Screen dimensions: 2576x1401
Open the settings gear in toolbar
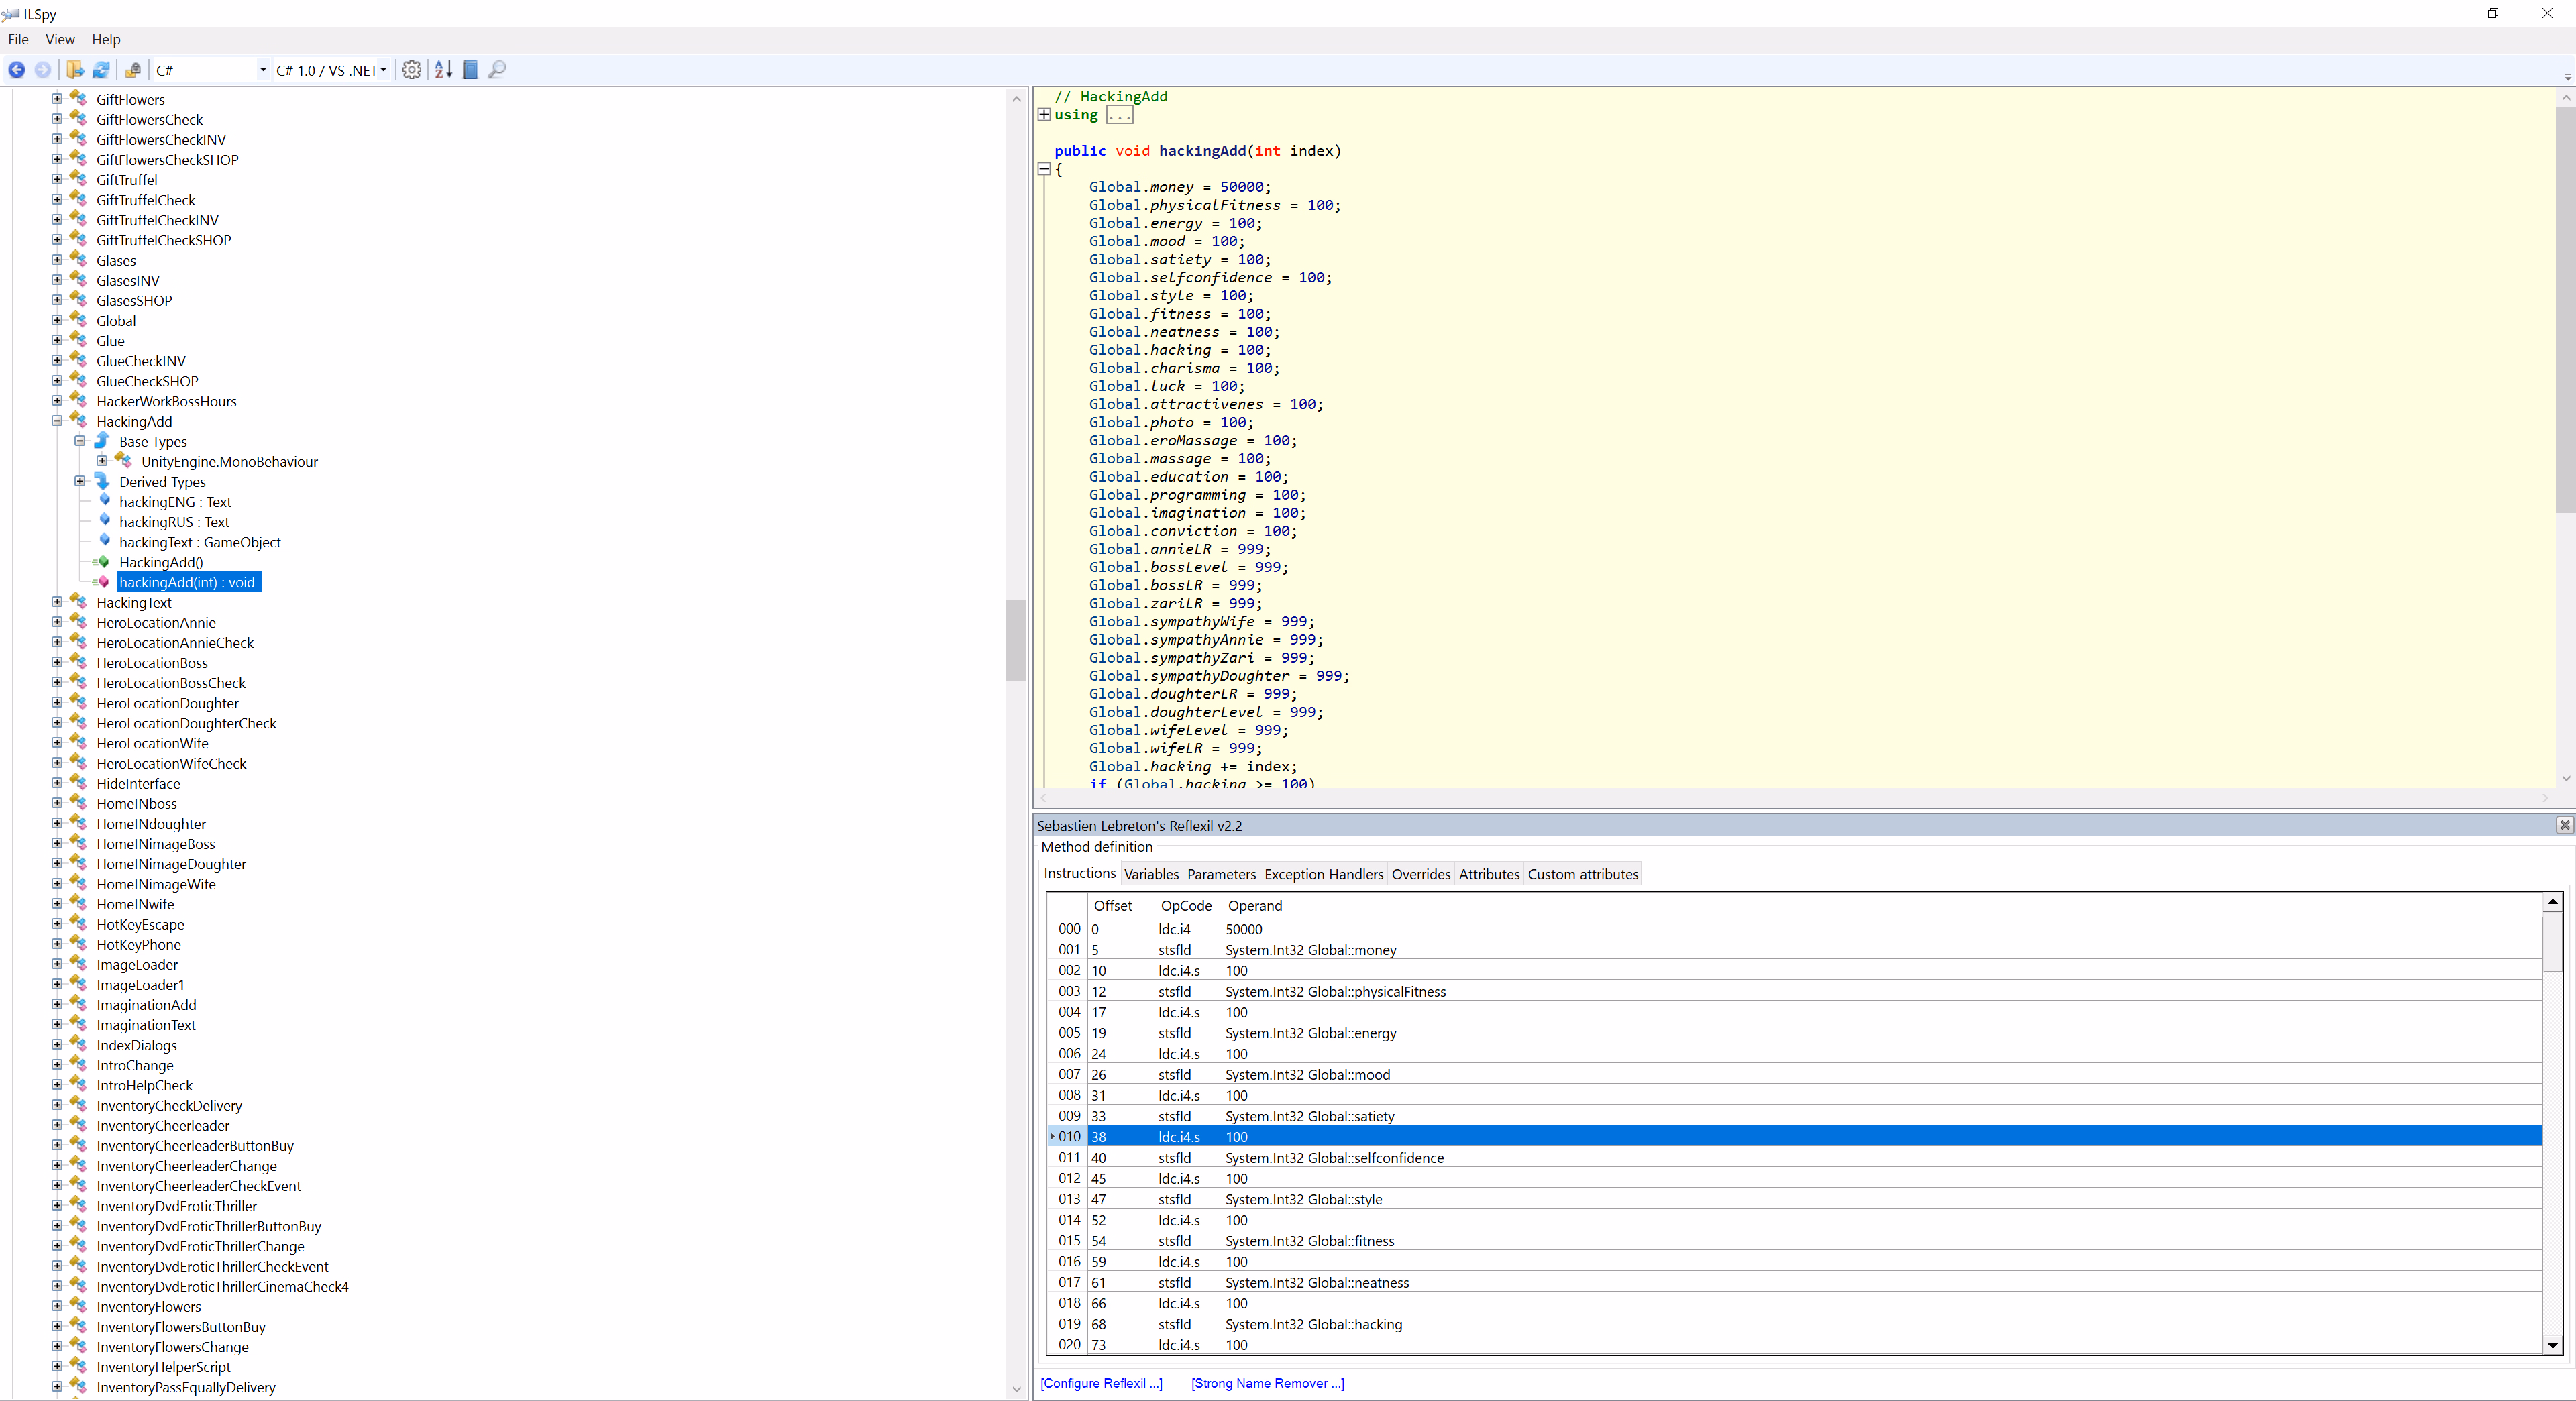pos(411,70)
